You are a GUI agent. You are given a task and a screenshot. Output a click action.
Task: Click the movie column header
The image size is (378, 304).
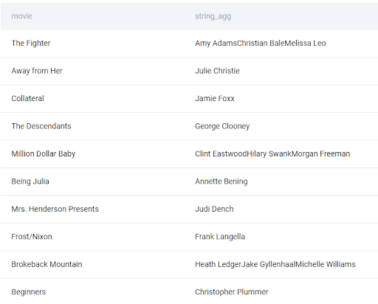point(21,16)
